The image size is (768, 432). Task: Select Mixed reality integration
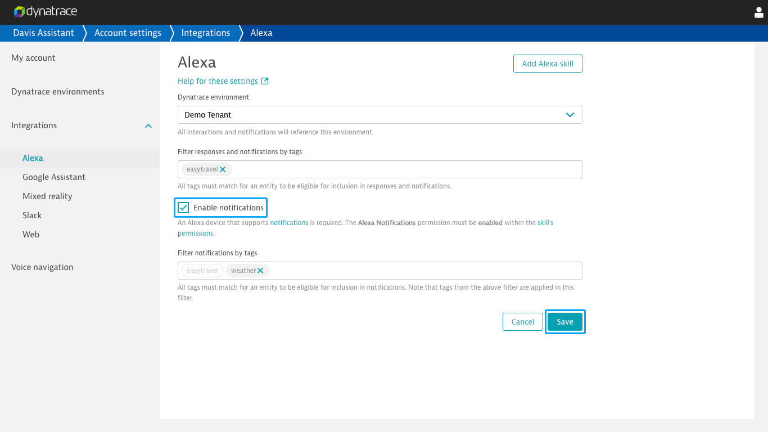click(x=47, y=196)
